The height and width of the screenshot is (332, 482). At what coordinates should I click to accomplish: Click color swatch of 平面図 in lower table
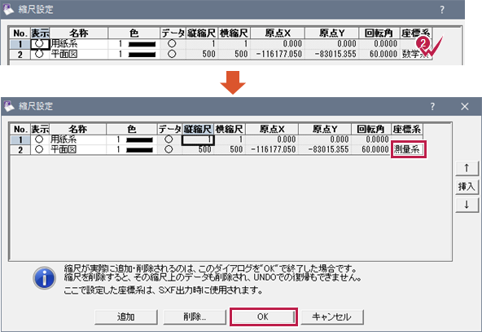(x=139, y=149)
